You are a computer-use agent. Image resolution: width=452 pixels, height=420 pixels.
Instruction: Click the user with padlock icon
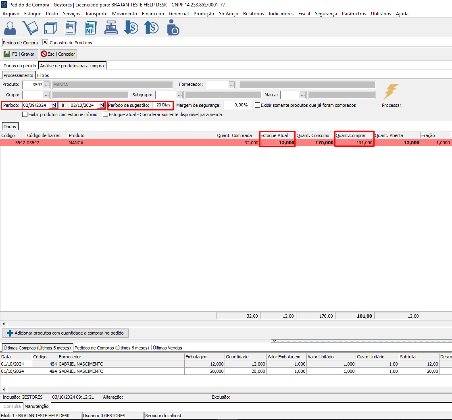[x=173, y=28]
